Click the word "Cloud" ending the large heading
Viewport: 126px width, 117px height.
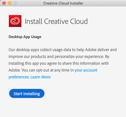tap(79, 21)
